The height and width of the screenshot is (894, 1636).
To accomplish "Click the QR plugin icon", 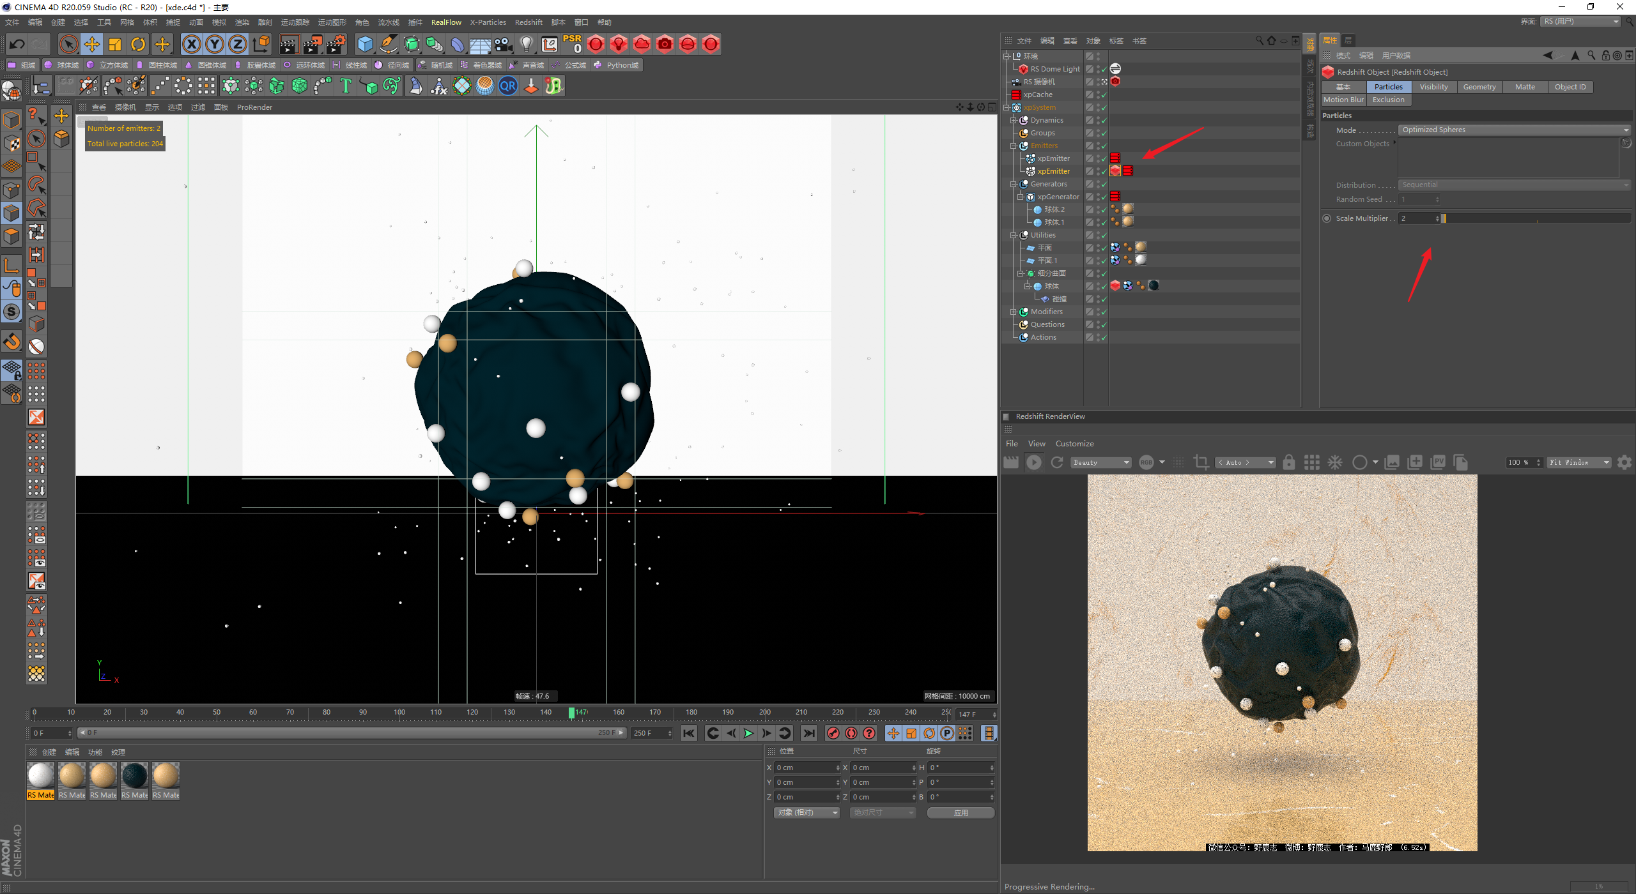I will pyautogui.click(x=508, y=86).
